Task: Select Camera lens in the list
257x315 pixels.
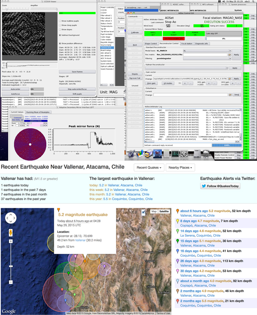Action: click(x=107, y=48)
